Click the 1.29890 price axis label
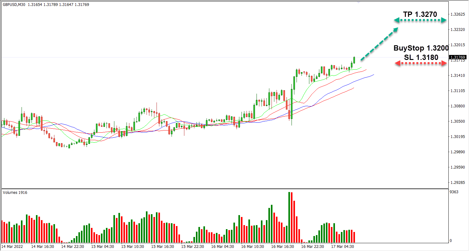Viewport: 469px width, 251px height. tap(457, 152)
